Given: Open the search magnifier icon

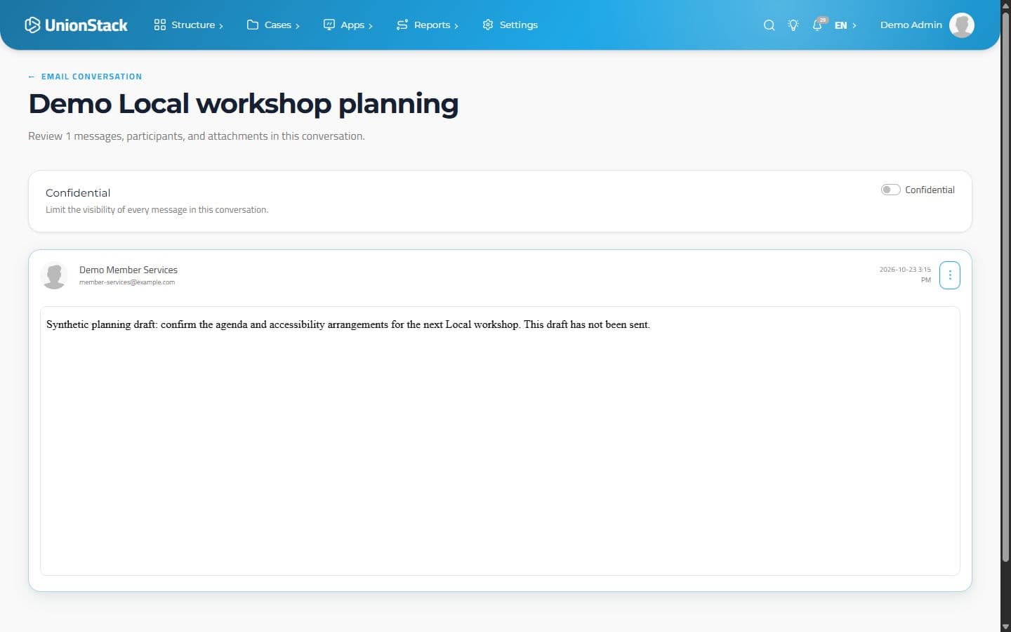Looking at the screenshot, I should [x=769, y=25].
